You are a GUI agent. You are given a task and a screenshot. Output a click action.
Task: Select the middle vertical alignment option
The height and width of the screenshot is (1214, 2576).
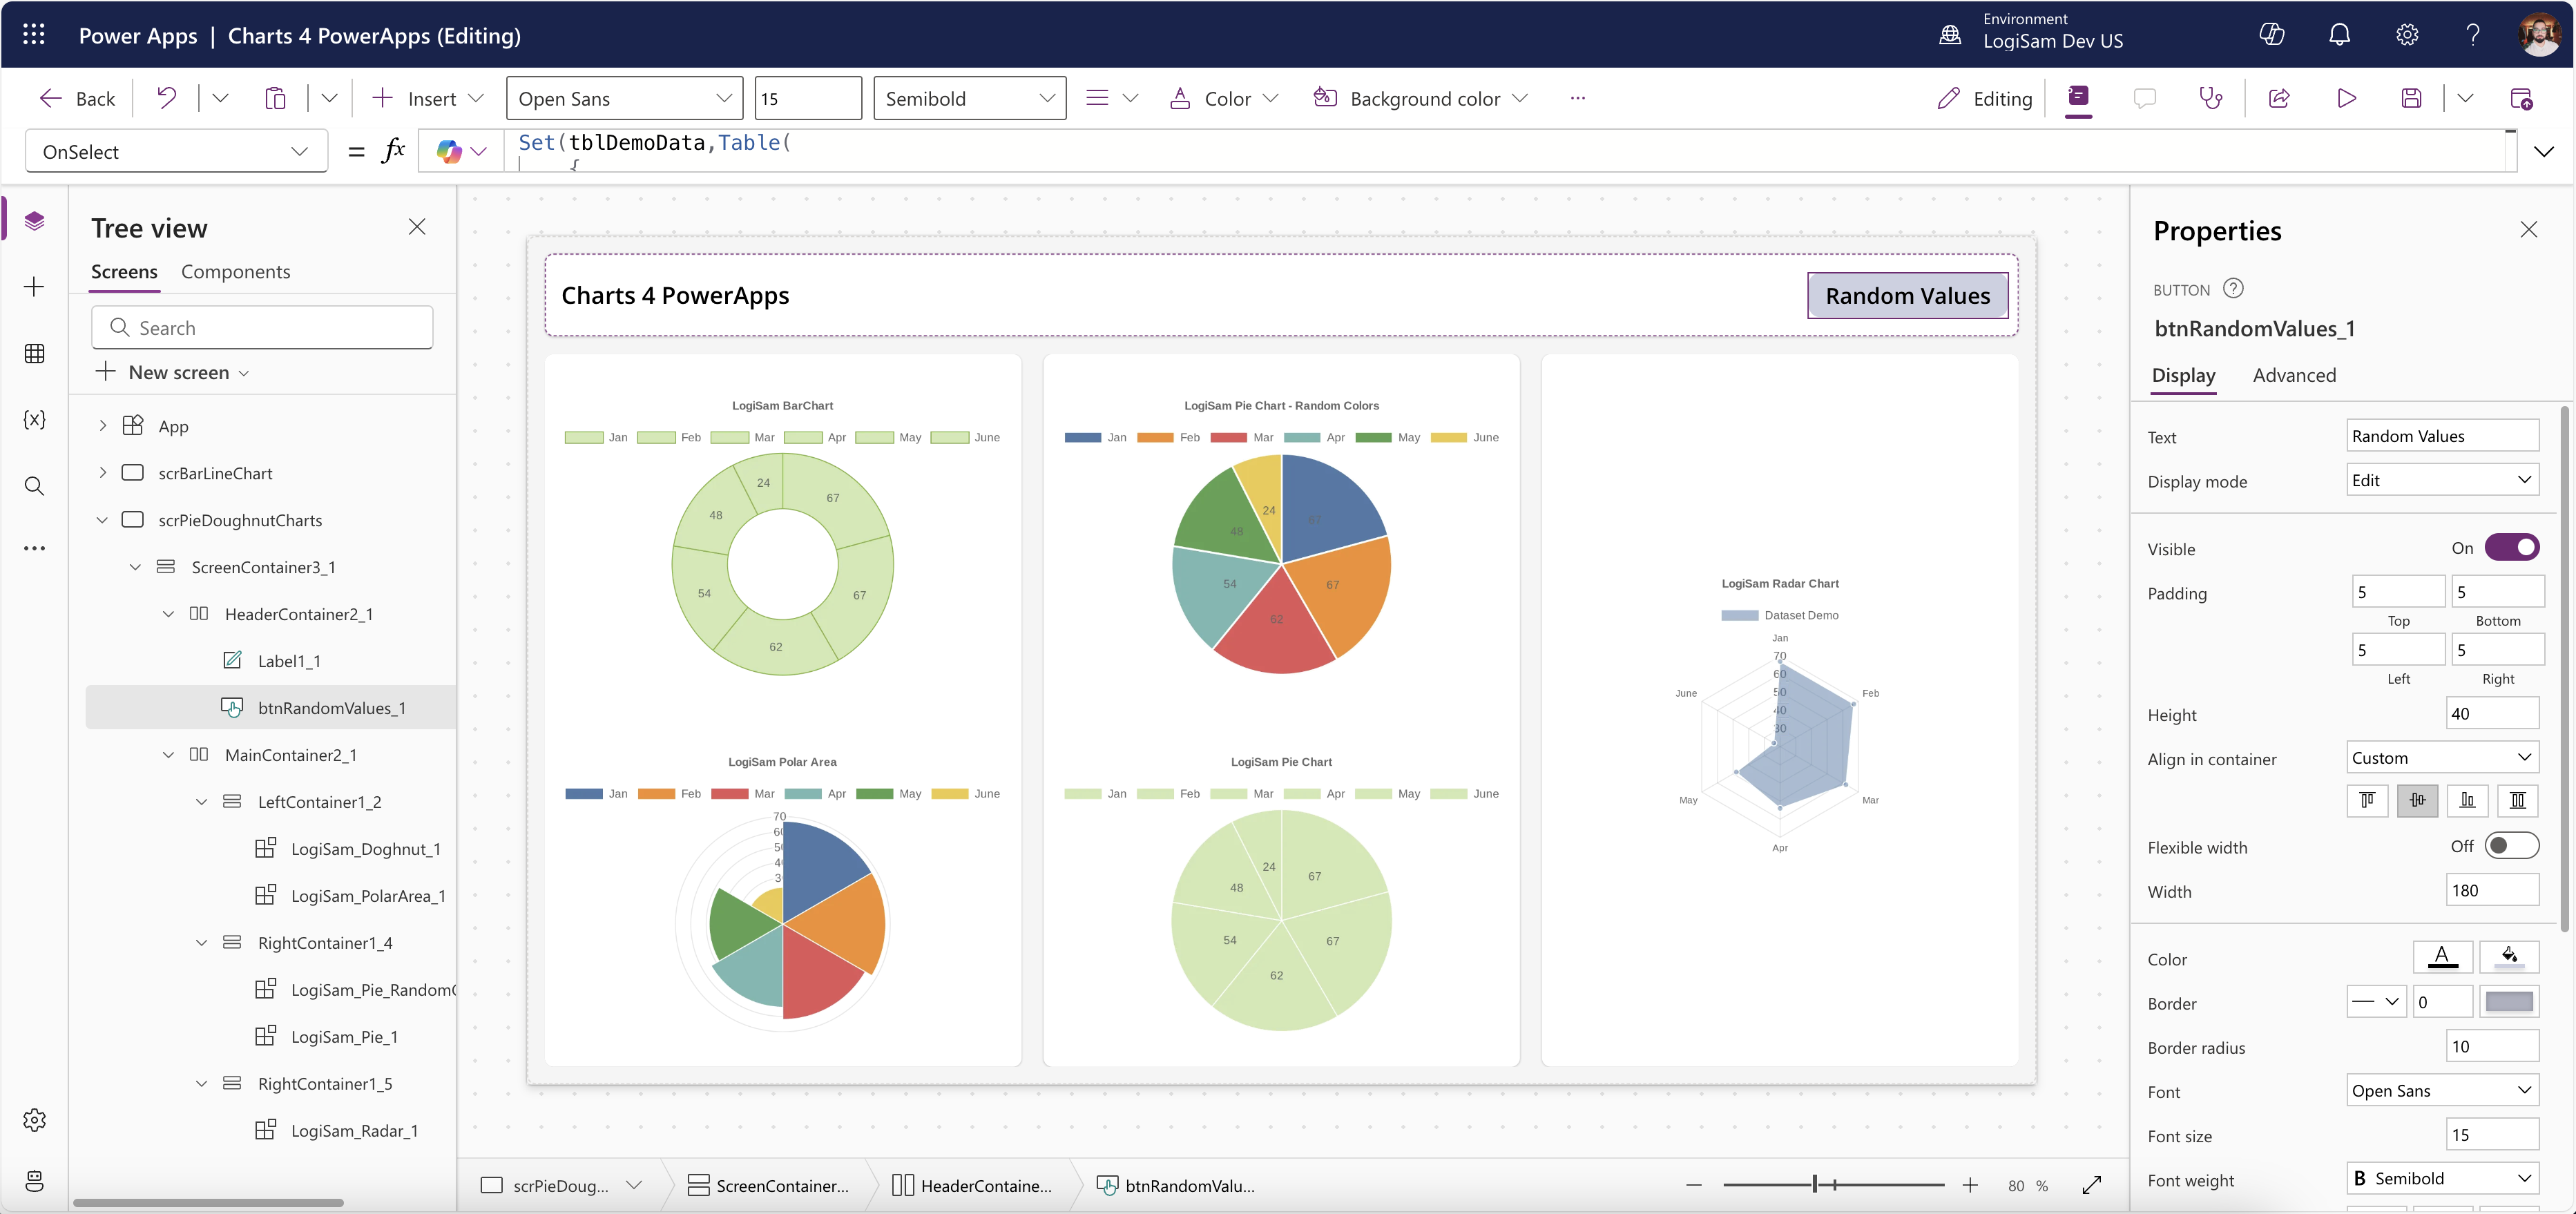(2417, 800)
